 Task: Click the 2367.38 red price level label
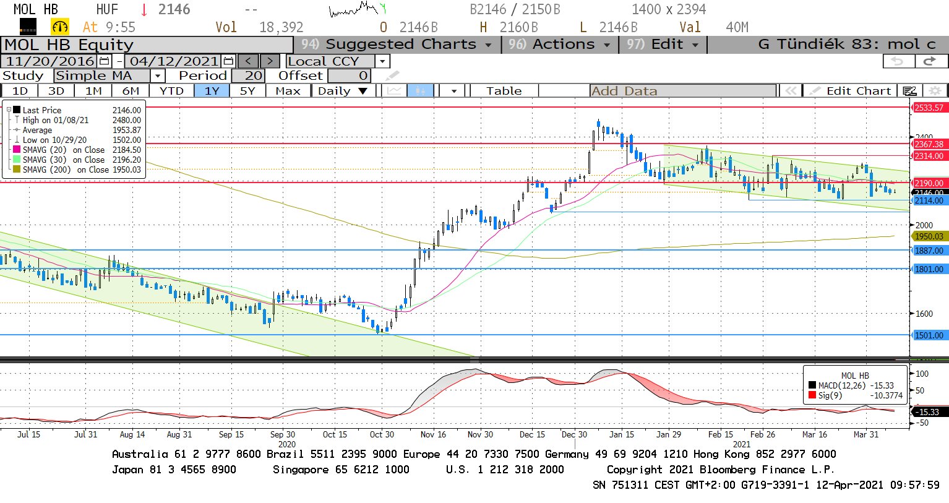point(929,144)
